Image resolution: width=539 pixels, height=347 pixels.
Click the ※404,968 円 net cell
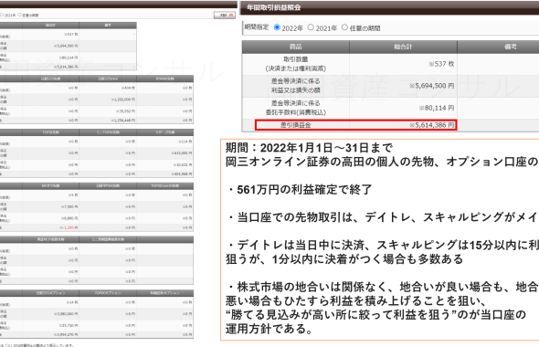(182, 173)
